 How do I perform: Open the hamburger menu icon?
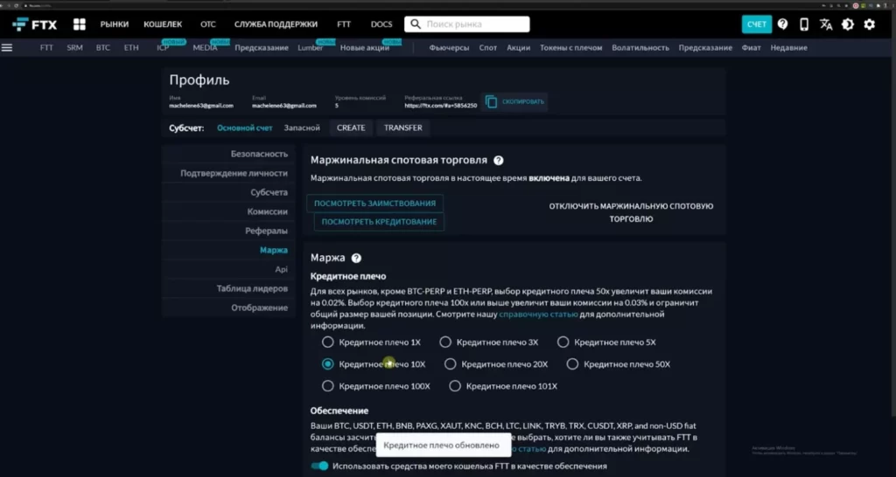7,48
